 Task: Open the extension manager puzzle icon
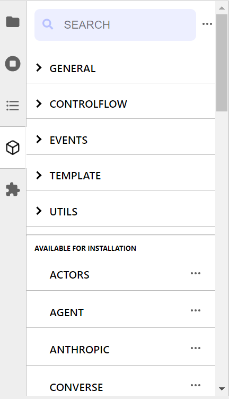point(13,189)
